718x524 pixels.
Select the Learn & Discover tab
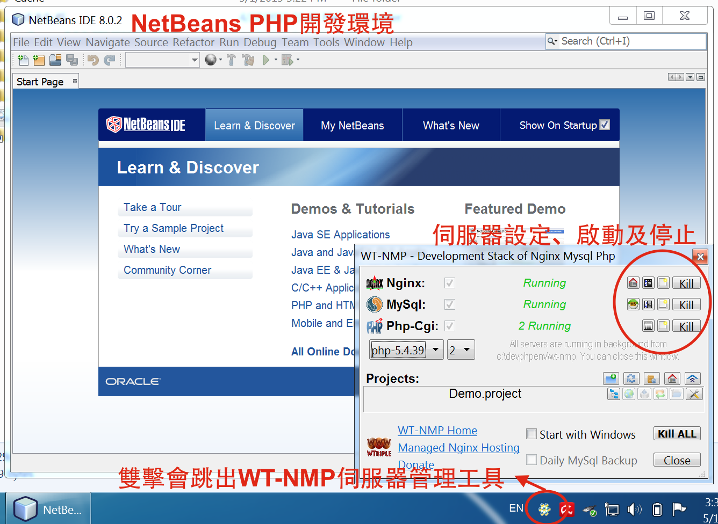point(254,125)
